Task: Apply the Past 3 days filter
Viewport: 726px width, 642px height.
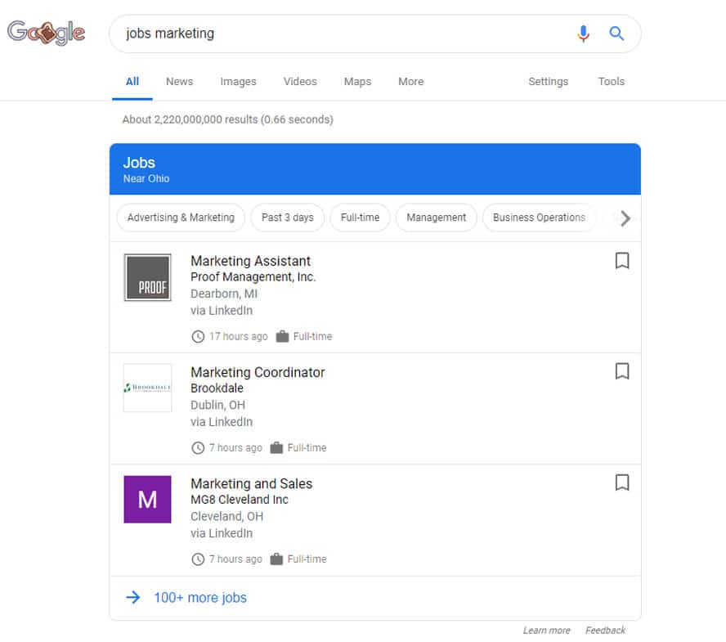Action: point(287,218)
